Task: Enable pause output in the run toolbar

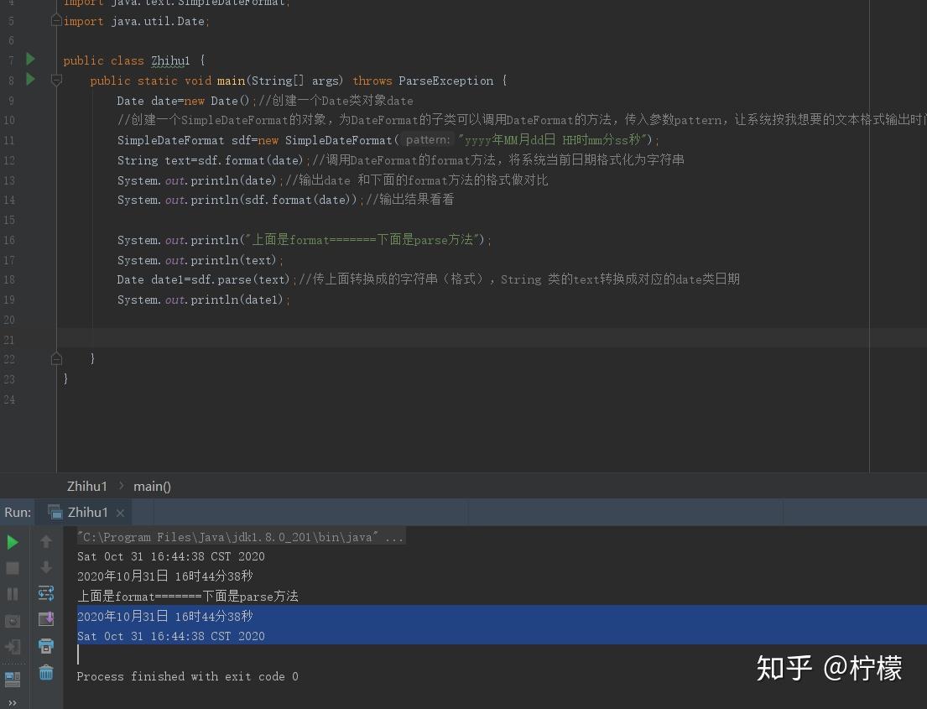Action: pos(12,594)
